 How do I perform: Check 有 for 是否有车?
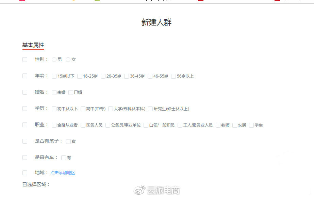[x=64, y=158]
